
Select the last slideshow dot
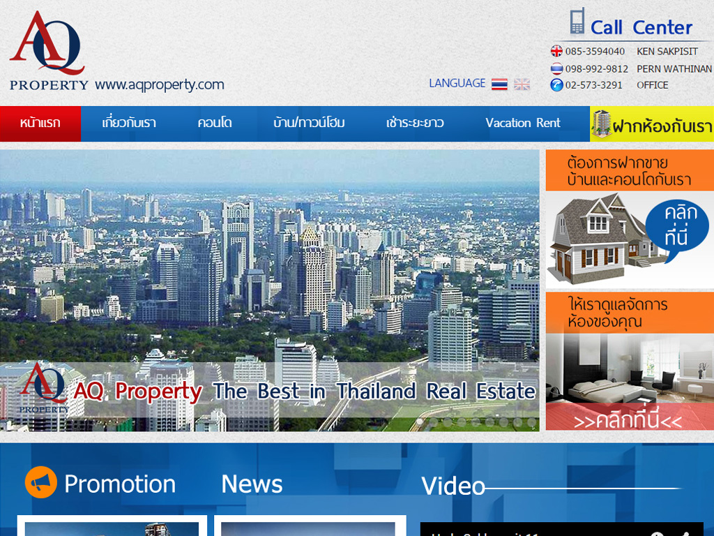point(531,422)
